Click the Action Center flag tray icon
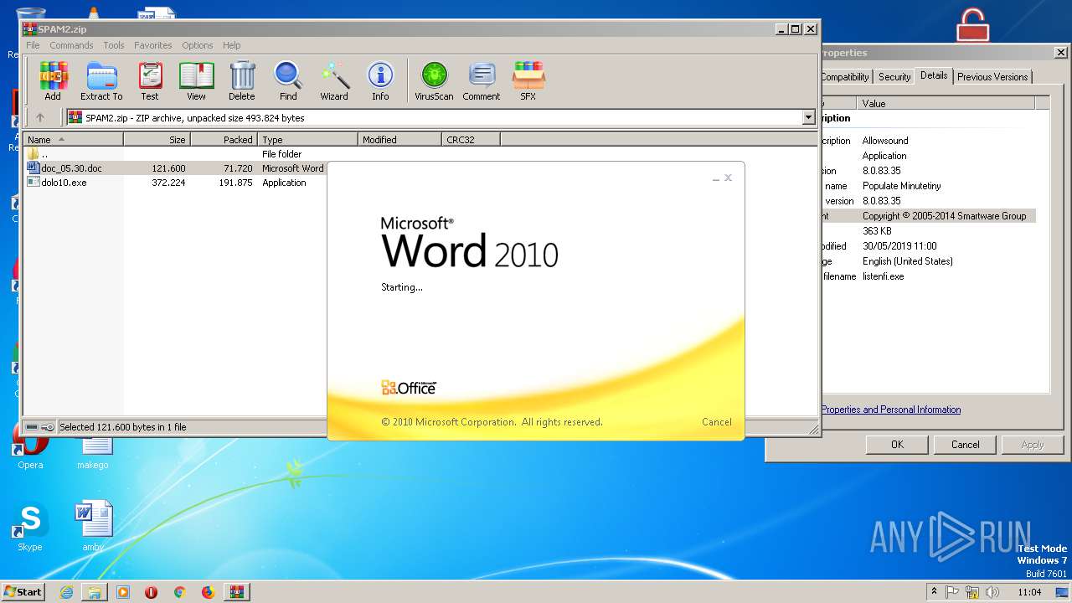Screen dimensions: 1072x603 tap(952, 592)
